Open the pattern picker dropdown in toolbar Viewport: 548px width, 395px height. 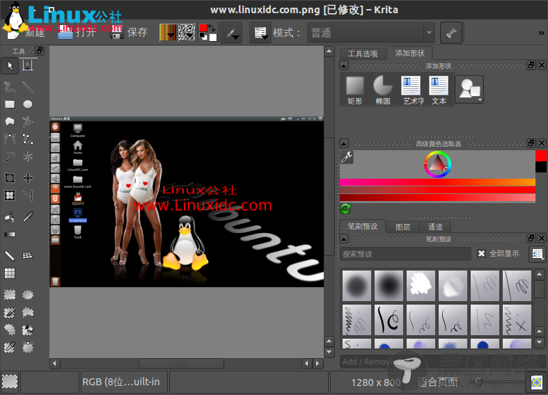pyautogui.click(x=187, y=33)
